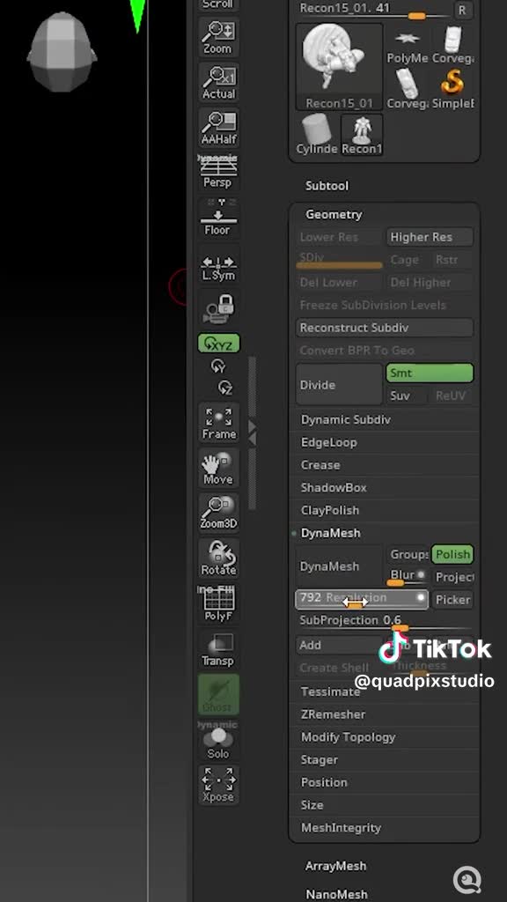Open the NanoMesh palette

[x=336, y=895]
